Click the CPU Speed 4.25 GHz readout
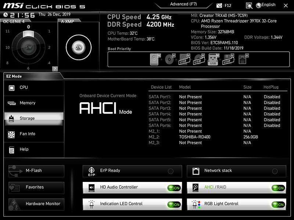 139,17
